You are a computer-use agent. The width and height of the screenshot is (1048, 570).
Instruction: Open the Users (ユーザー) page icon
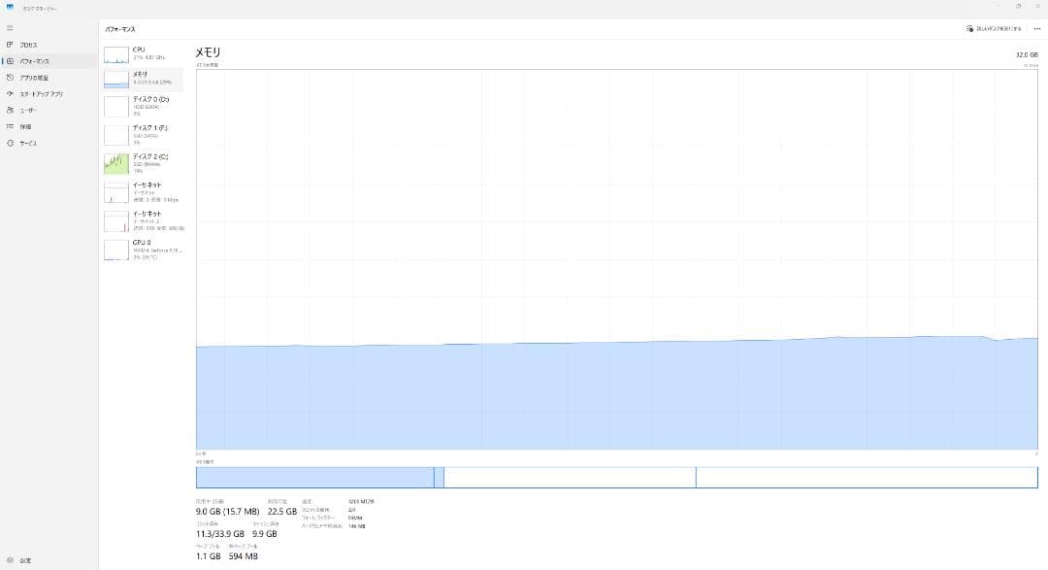click(x=10, y=111)
